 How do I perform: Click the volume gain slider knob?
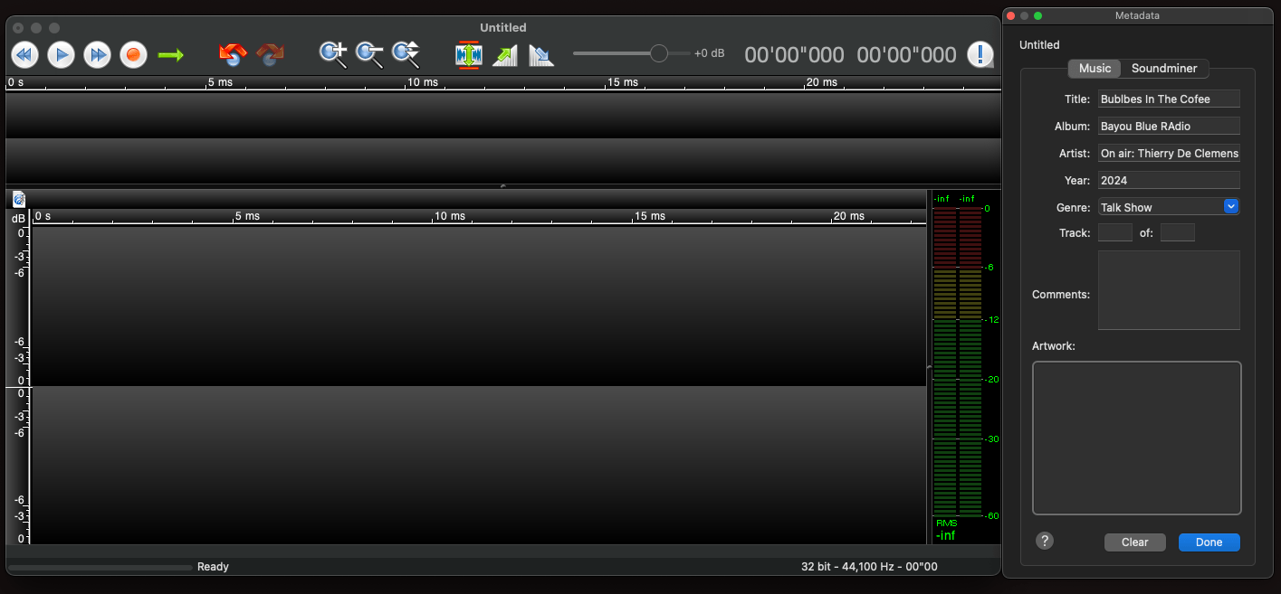coord(659,53)
